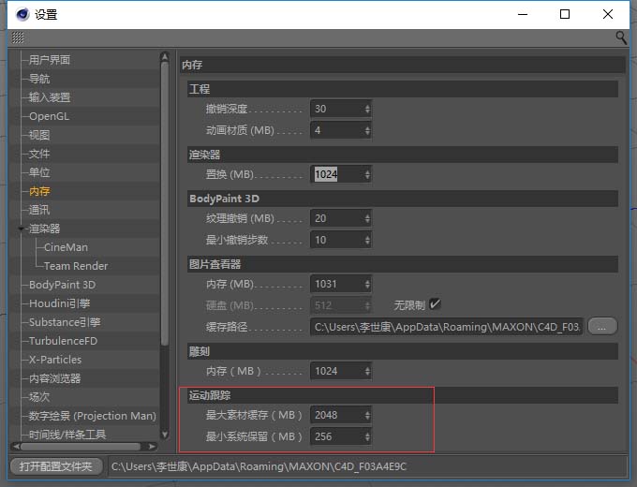
Task: Click the BodyPaint 3D section header
Action: [403, 199]
